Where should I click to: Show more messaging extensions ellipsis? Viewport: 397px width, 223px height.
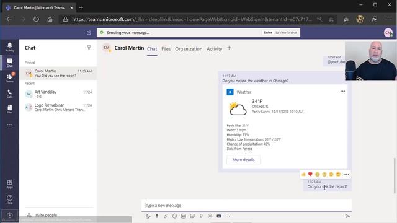tap(228, 216)
